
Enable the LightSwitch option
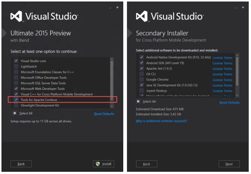[x=16, y=66]
